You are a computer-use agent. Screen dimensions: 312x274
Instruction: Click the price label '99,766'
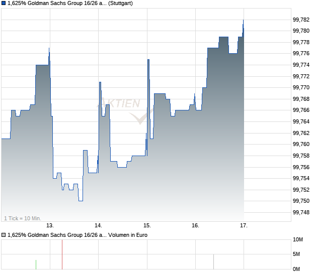pyautogui.click(x=301, y=110)
